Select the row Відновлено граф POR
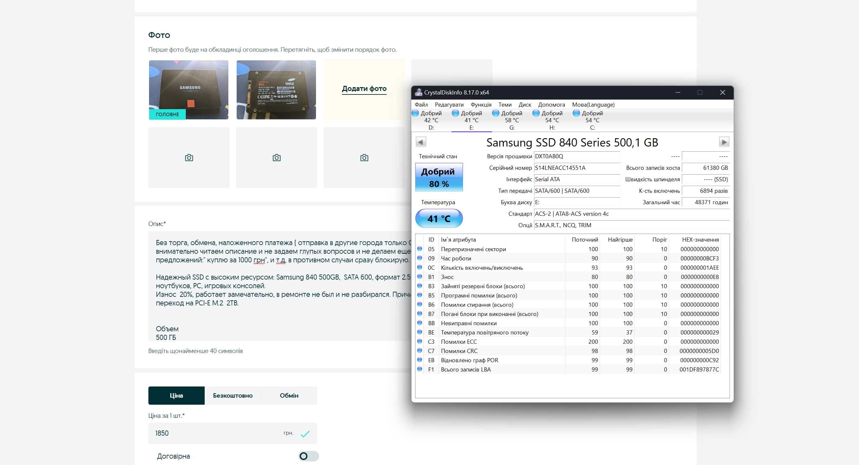Viewport: 859px width, 465px height. tap(569, 360)
